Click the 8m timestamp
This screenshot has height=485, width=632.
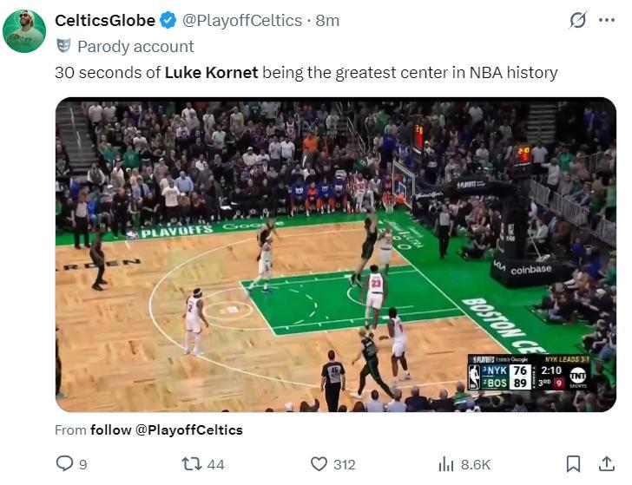pyautogui.click(x=327, y=20)
